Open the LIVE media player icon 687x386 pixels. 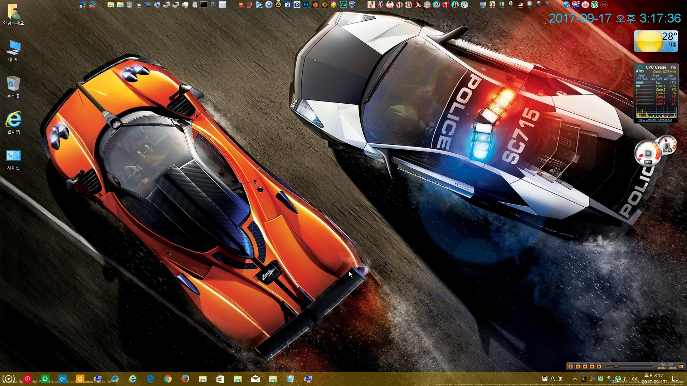pos(259,5)
